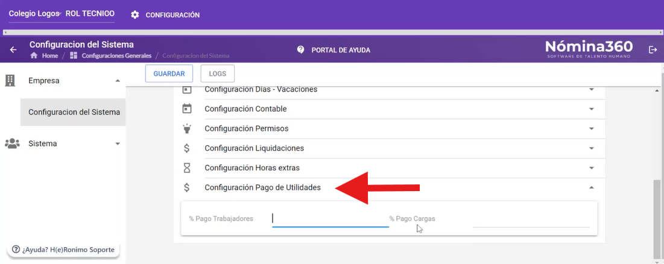Go to Home breadcrumb link
Screen dimensions: 664x264
tap(50, 56)
